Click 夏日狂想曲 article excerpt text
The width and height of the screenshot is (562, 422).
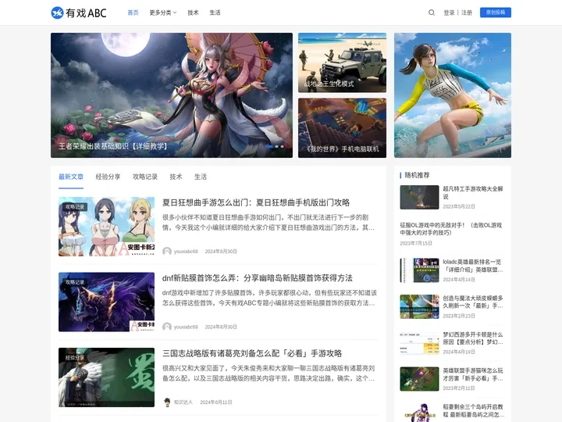coord(269,223)
